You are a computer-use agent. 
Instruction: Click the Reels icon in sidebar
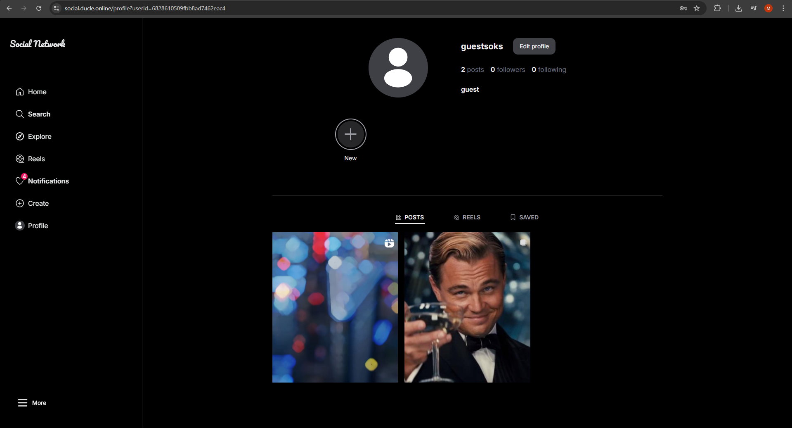[19, 159]
